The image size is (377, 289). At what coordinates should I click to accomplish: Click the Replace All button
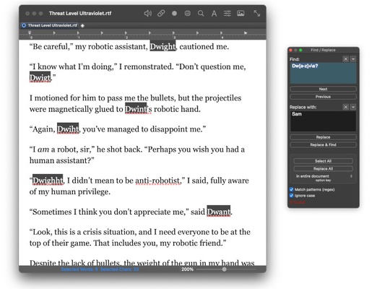[323, 168]
